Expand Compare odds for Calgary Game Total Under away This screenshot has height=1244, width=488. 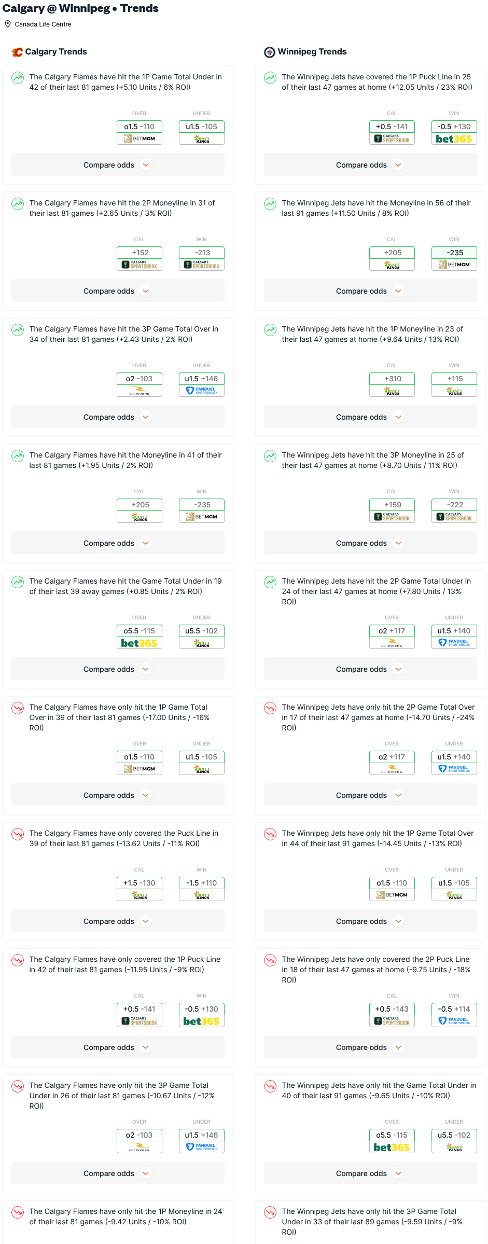[118, 669]
